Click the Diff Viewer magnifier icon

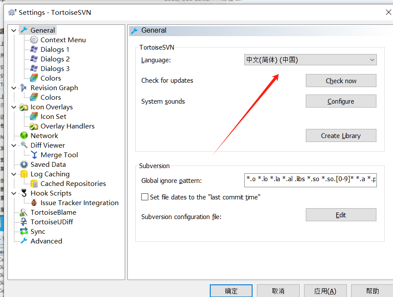[x=24, y=145]
